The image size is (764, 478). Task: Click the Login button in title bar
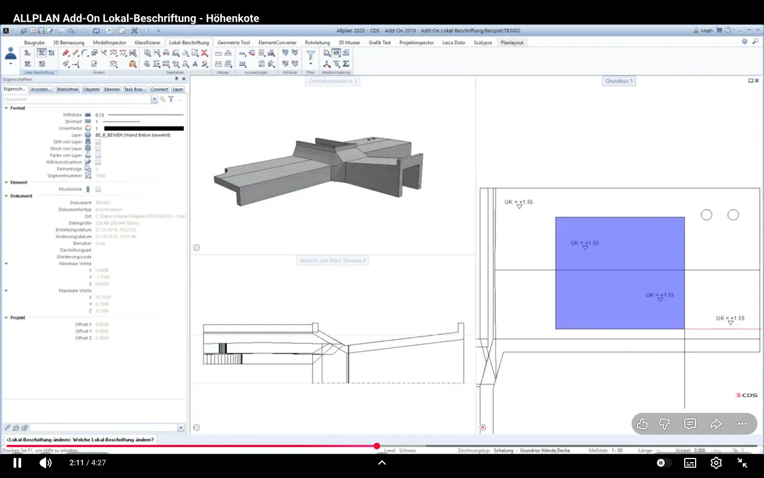coord(703,30)
